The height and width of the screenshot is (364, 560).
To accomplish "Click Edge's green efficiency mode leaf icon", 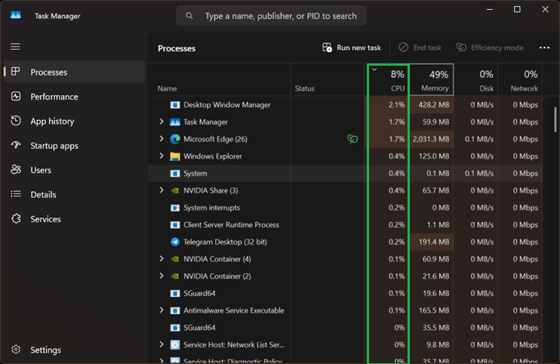I will coord(352,139).
